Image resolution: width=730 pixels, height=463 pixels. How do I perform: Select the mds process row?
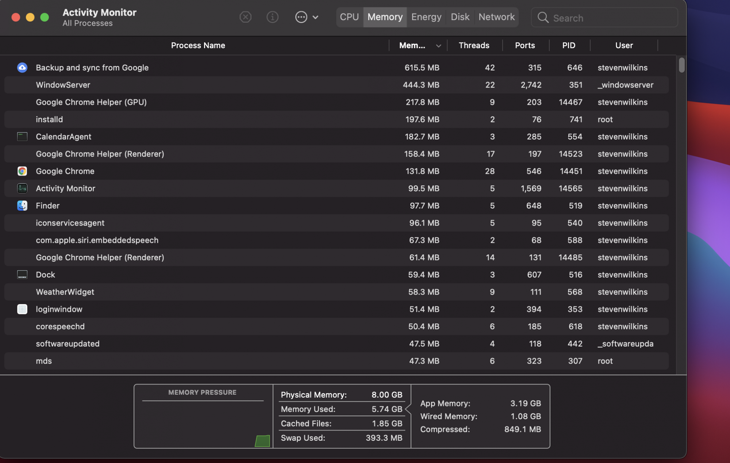[337, 361]
